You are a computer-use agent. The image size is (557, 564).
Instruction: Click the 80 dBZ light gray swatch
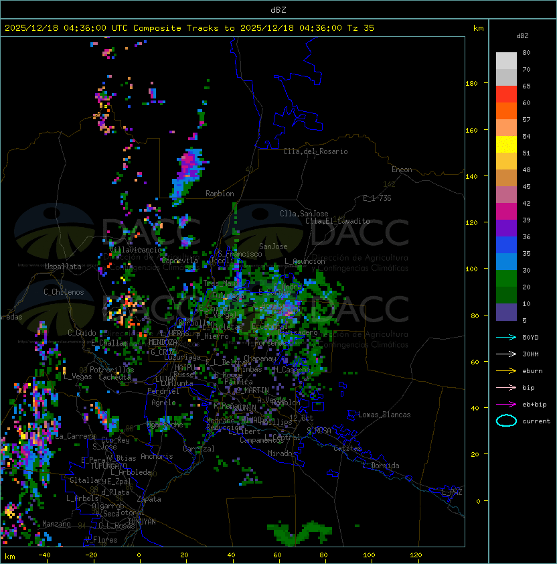click(506, 60)
